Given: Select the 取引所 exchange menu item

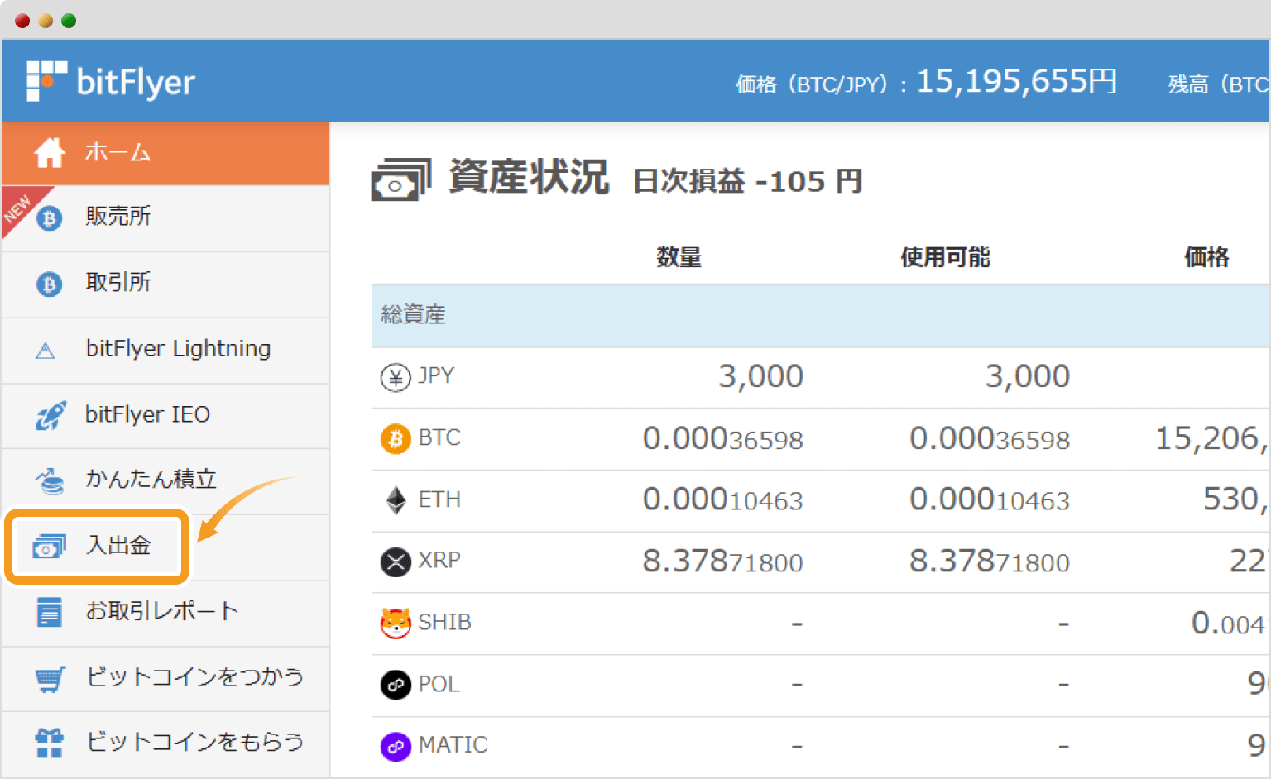Looking at the screenshot, I should 118,283.
